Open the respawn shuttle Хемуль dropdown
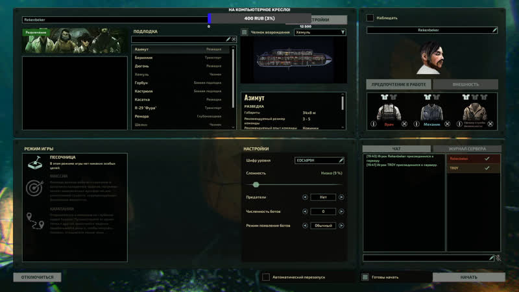519x292 pixels. 320,32
